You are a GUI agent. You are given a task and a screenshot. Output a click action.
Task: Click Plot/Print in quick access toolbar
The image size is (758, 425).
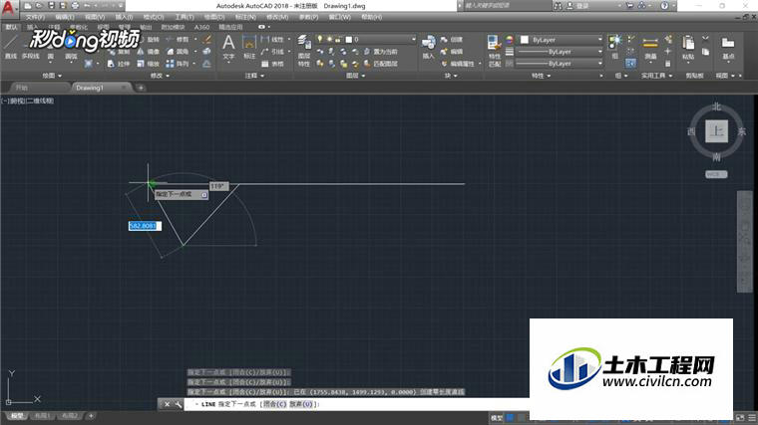pyautogui.click(x=75, y=6)
